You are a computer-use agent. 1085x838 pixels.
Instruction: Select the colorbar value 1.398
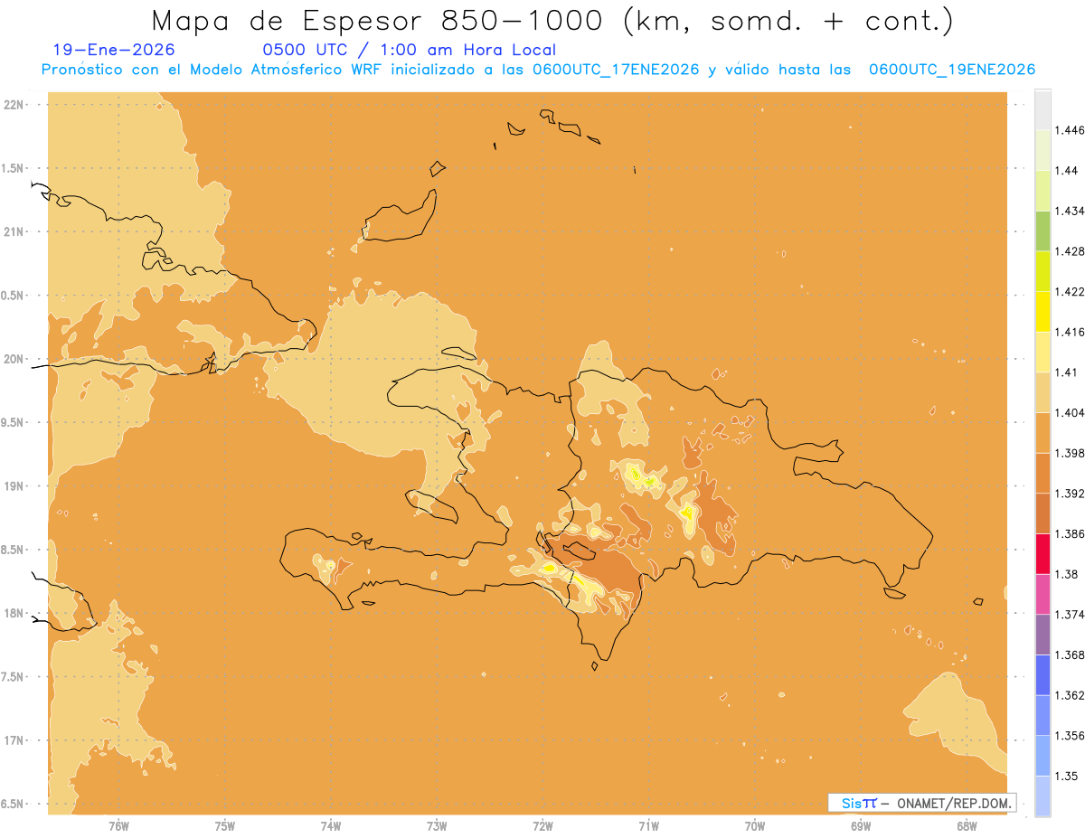point(1069,453)
